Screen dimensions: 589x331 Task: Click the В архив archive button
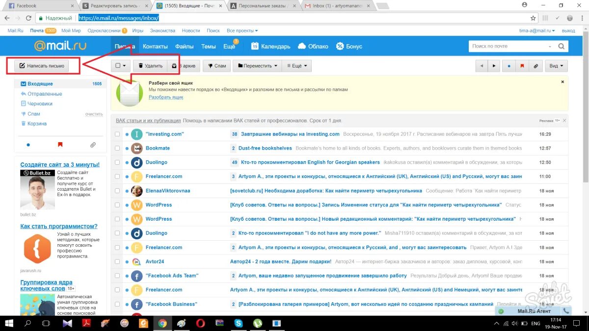click(x=184, y=66)
